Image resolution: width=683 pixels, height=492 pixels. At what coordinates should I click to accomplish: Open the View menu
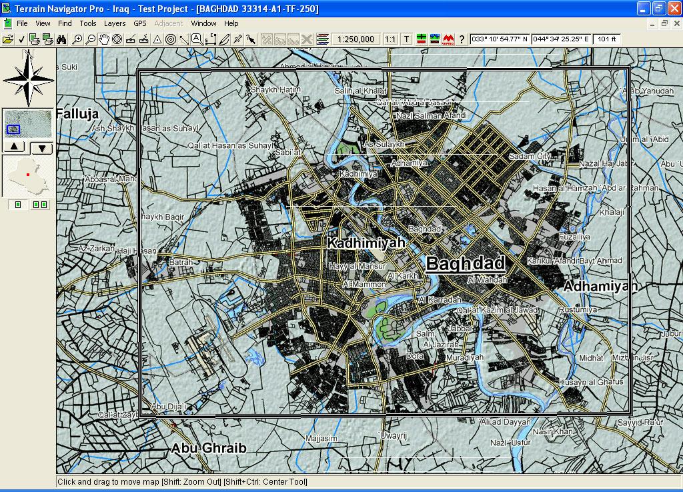[43, 23]
